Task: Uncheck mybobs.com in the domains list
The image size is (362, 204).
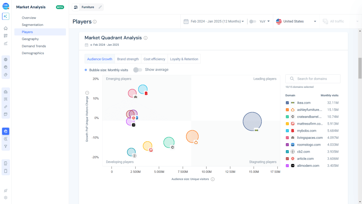Action: (287, 131)
